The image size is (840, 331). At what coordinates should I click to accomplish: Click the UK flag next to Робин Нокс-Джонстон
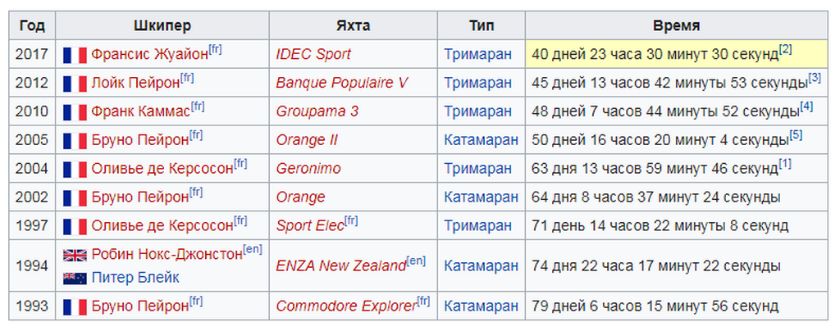(x=75, y=255)
